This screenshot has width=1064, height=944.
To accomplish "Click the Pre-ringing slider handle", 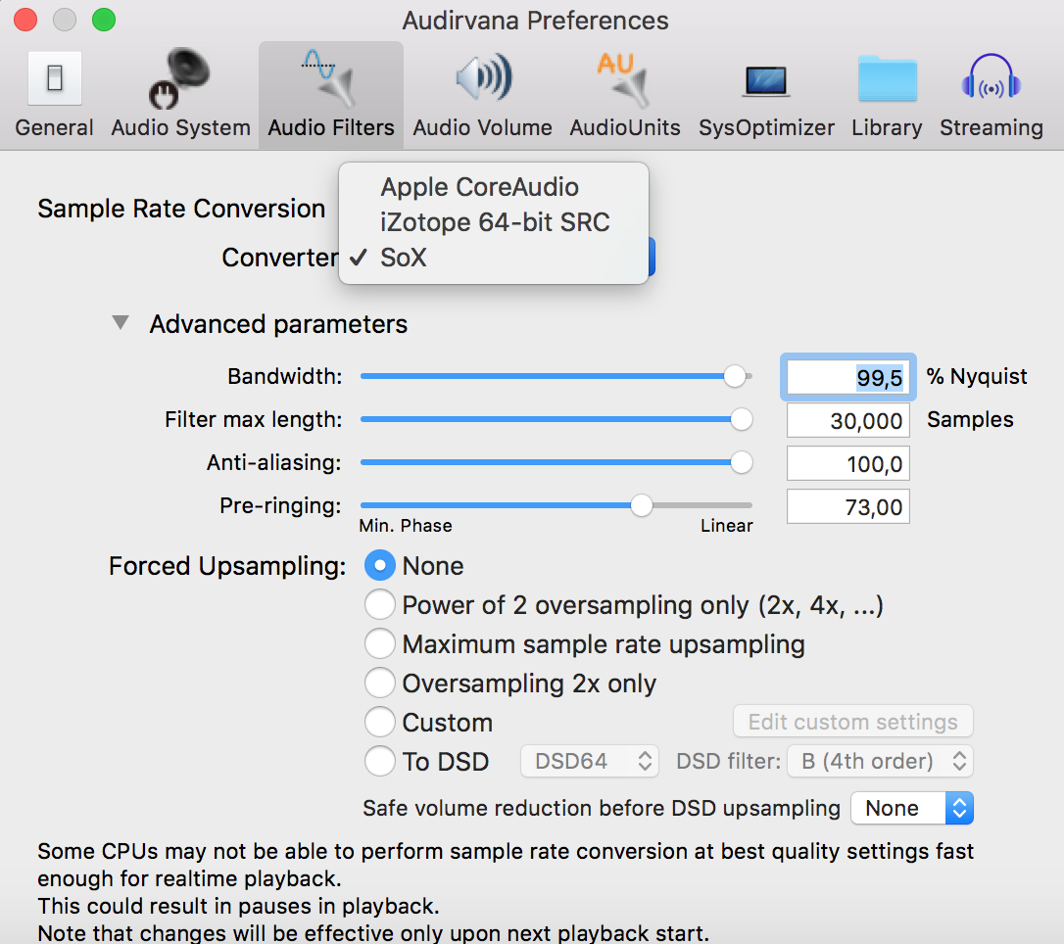I will 642,505.
